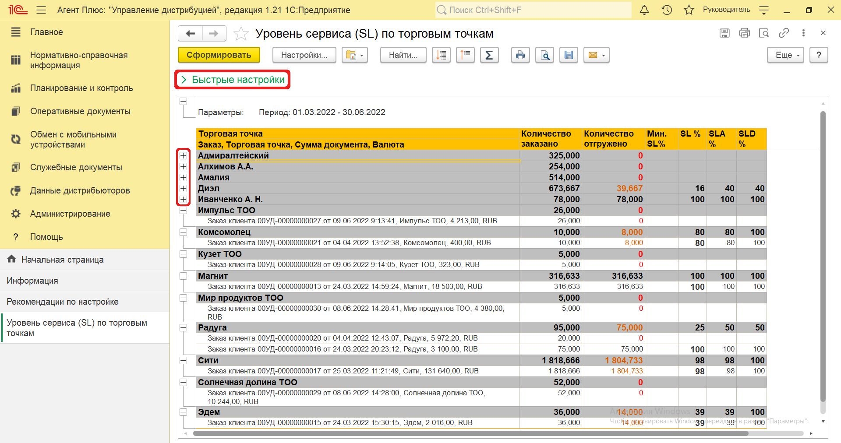Open favorites star in title bar
Viewport: 841px width, 443px height.
(x=689, y=10)
